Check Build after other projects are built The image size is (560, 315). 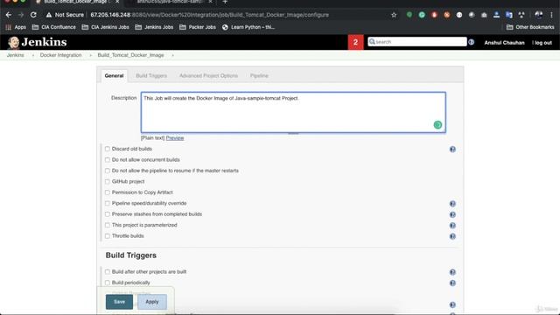point(108,272)
